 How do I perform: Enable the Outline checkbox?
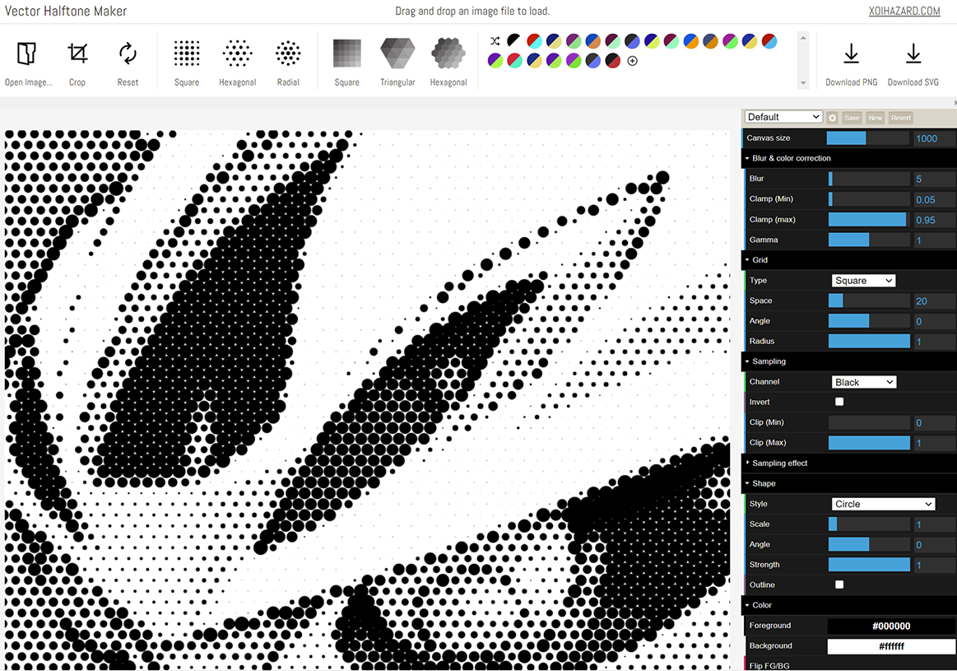(839, 585)
